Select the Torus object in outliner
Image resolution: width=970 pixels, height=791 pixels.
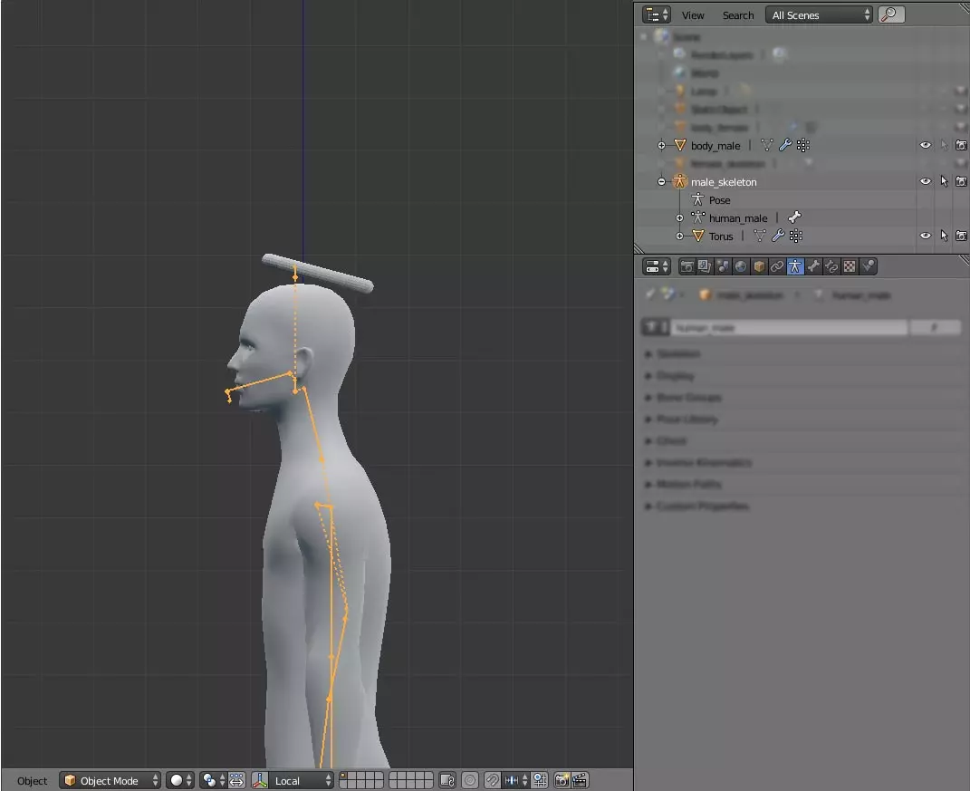(721, 236)
